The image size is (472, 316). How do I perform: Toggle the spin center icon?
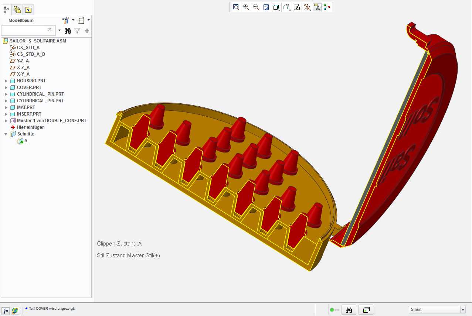tap(327, 7)
